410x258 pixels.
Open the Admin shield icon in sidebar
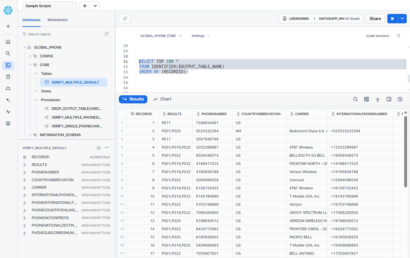(8, 123)
